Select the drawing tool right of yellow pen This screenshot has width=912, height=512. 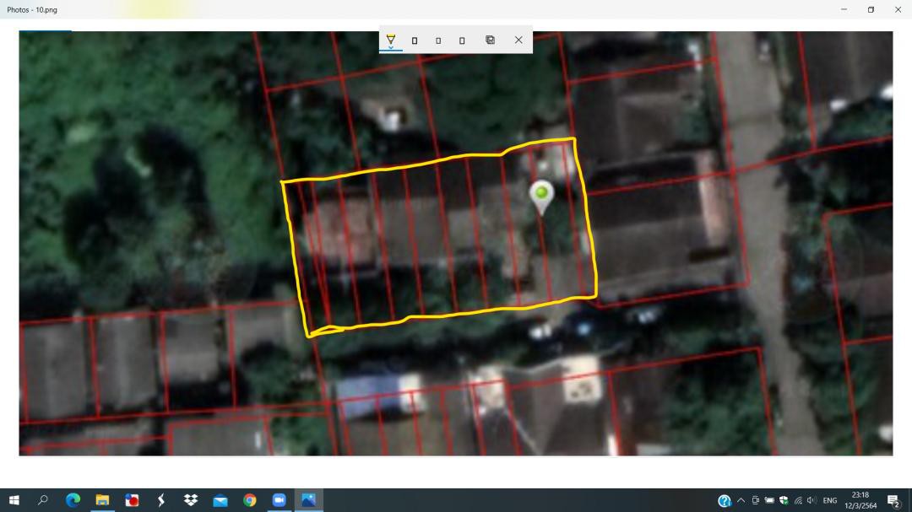tap(415, 40)
